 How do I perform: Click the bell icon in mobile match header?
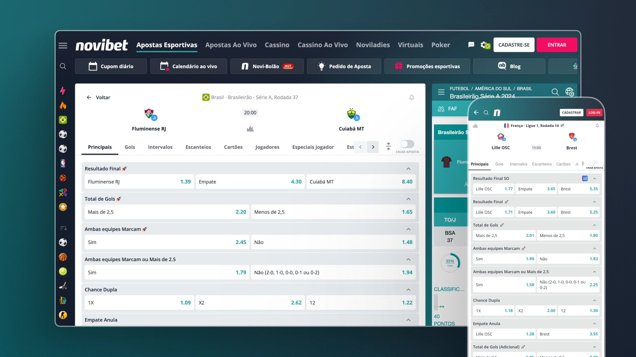tap(597, 126)
